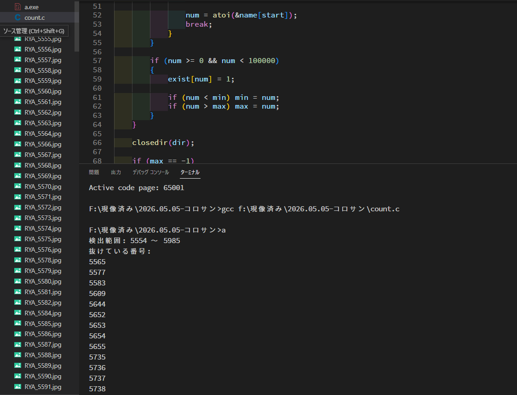Open RYA_5581.jpg file name
The image size is (517, 395).
[43, 292]
